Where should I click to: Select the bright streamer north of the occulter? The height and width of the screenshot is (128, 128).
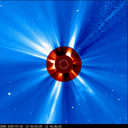(73, 38)
